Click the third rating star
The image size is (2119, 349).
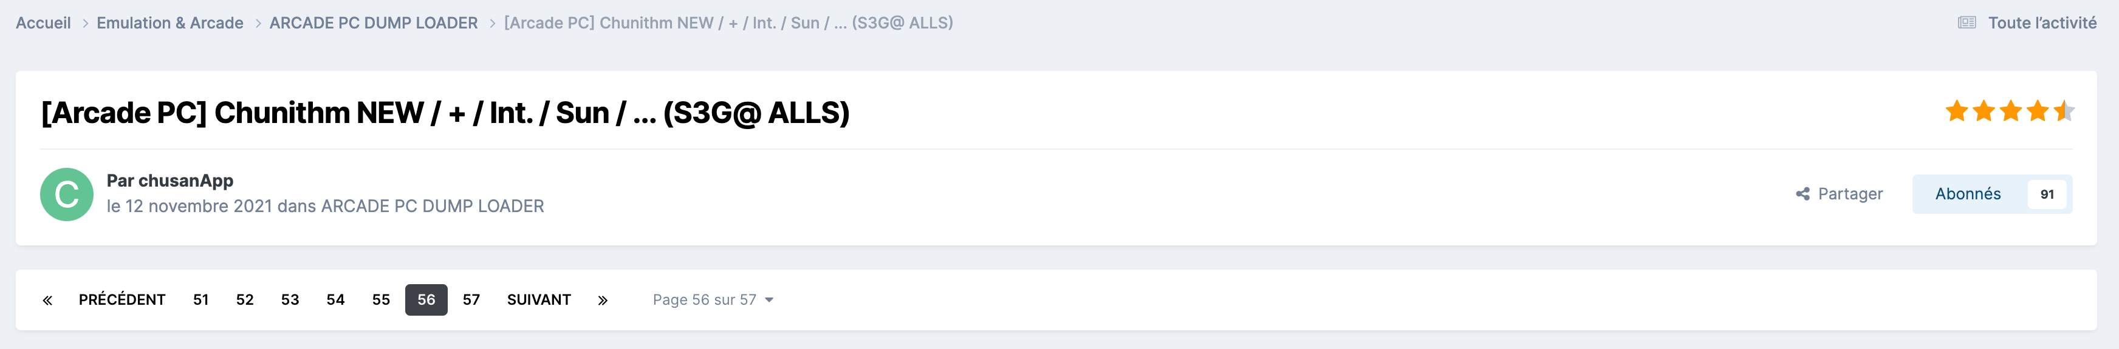point(2010,111)
